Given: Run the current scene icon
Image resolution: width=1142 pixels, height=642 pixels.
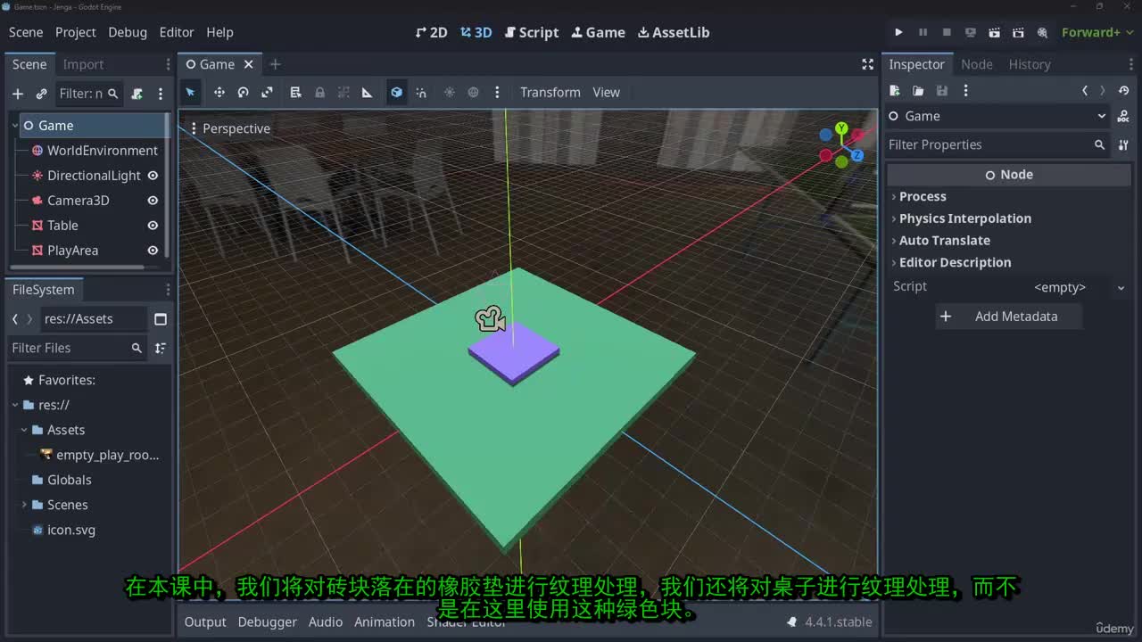Looking at the screenshot, I should (995, 32).
